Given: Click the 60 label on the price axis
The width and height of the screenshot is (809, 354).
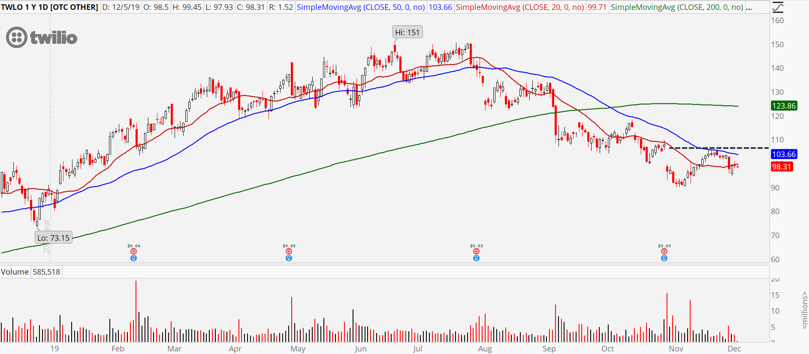Looking at the screenshot, I should click(x=775, y=259).
